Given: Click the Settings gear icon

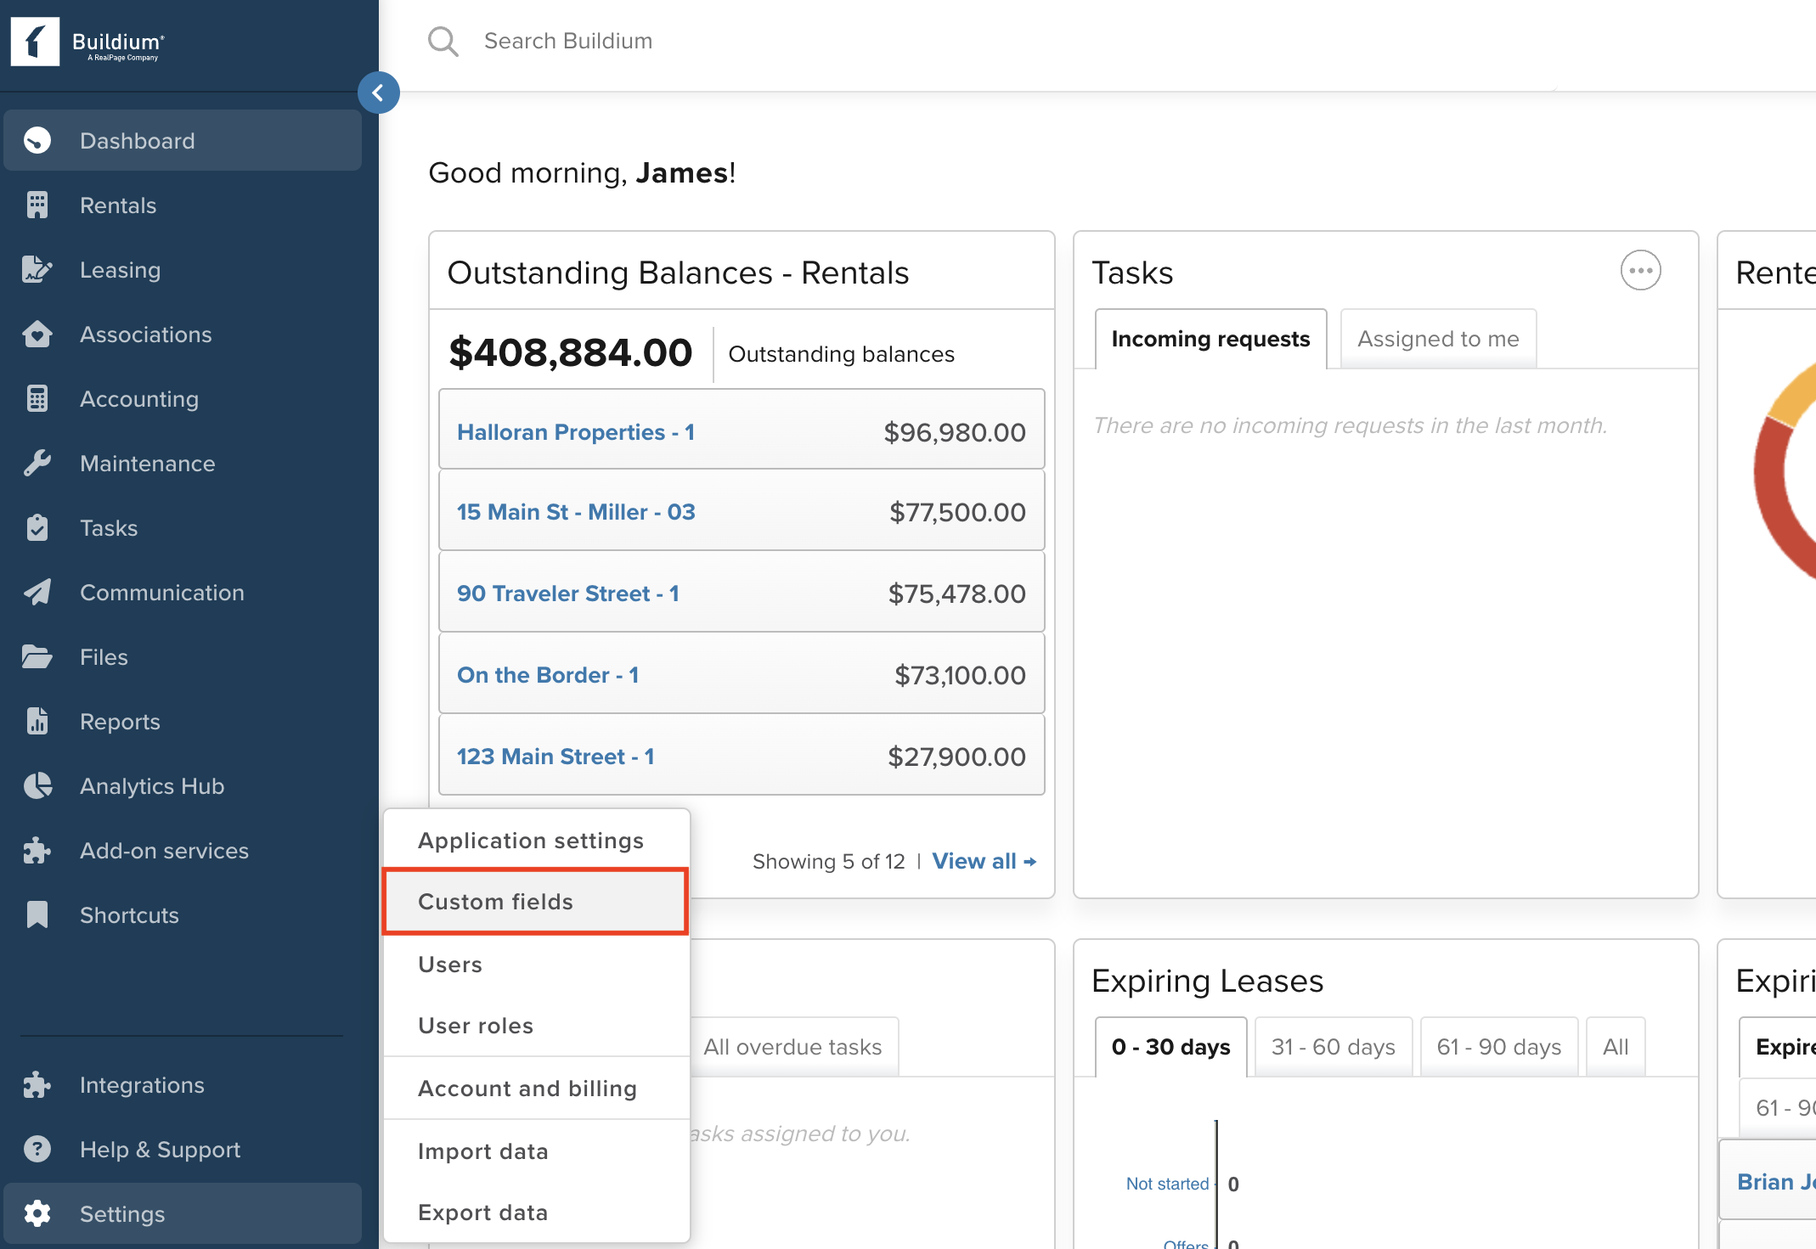Looking at the screenshot, I should point(37,1214).
